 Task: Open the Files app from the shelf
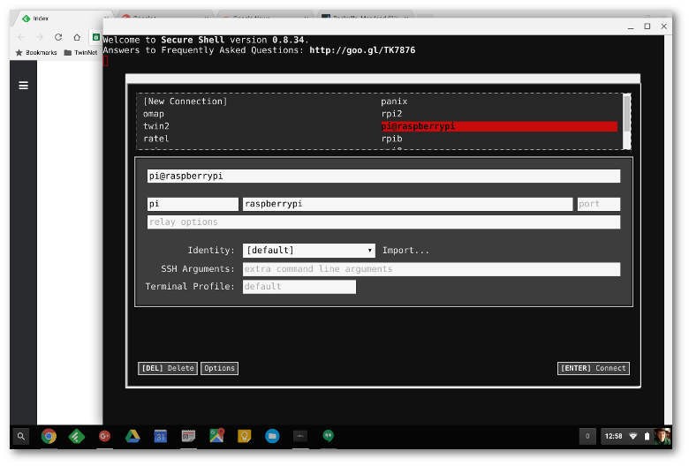point(272,436)
